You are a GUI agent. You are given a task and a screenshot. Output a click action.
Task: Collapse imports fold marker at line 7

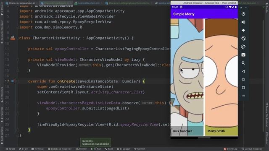point(18,27)
